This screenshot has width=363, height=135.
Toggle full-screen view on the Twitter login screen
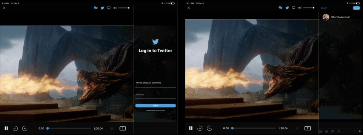123,128
